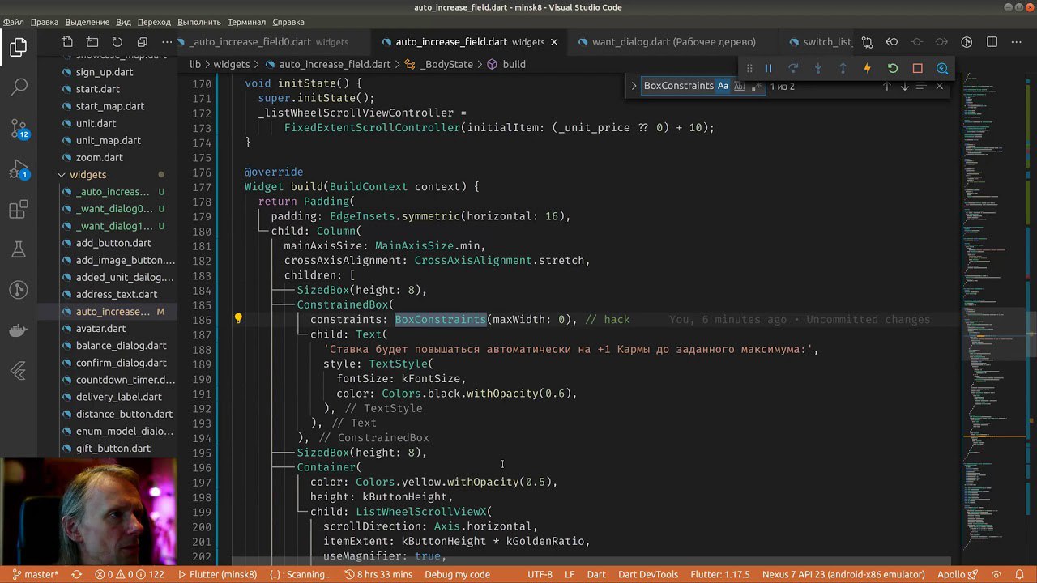Image resolution: width=1037 pixels, height=583 pixels.
Task: Close the auto_increase_field.dart tab
Action: [x=554, y=42]
